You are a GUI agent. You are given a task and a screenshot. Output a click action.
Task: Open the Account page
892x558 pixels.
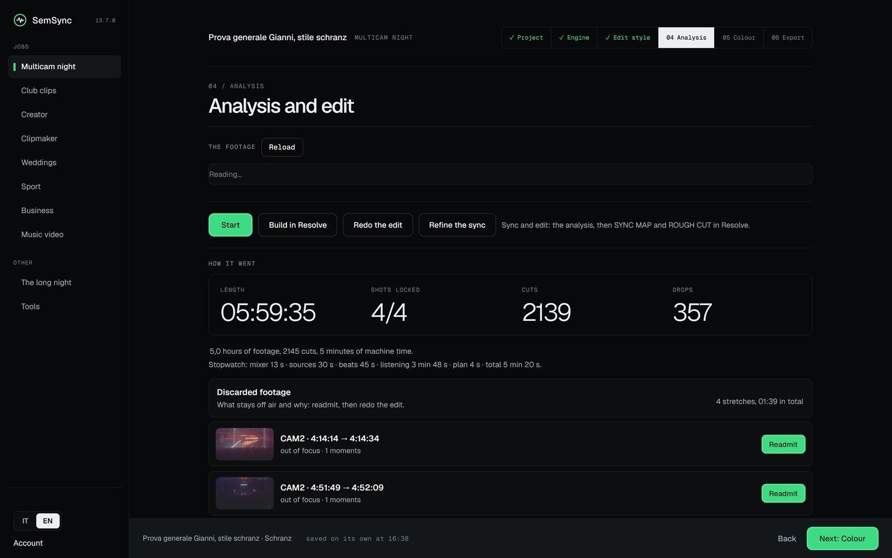click(28, 543)
